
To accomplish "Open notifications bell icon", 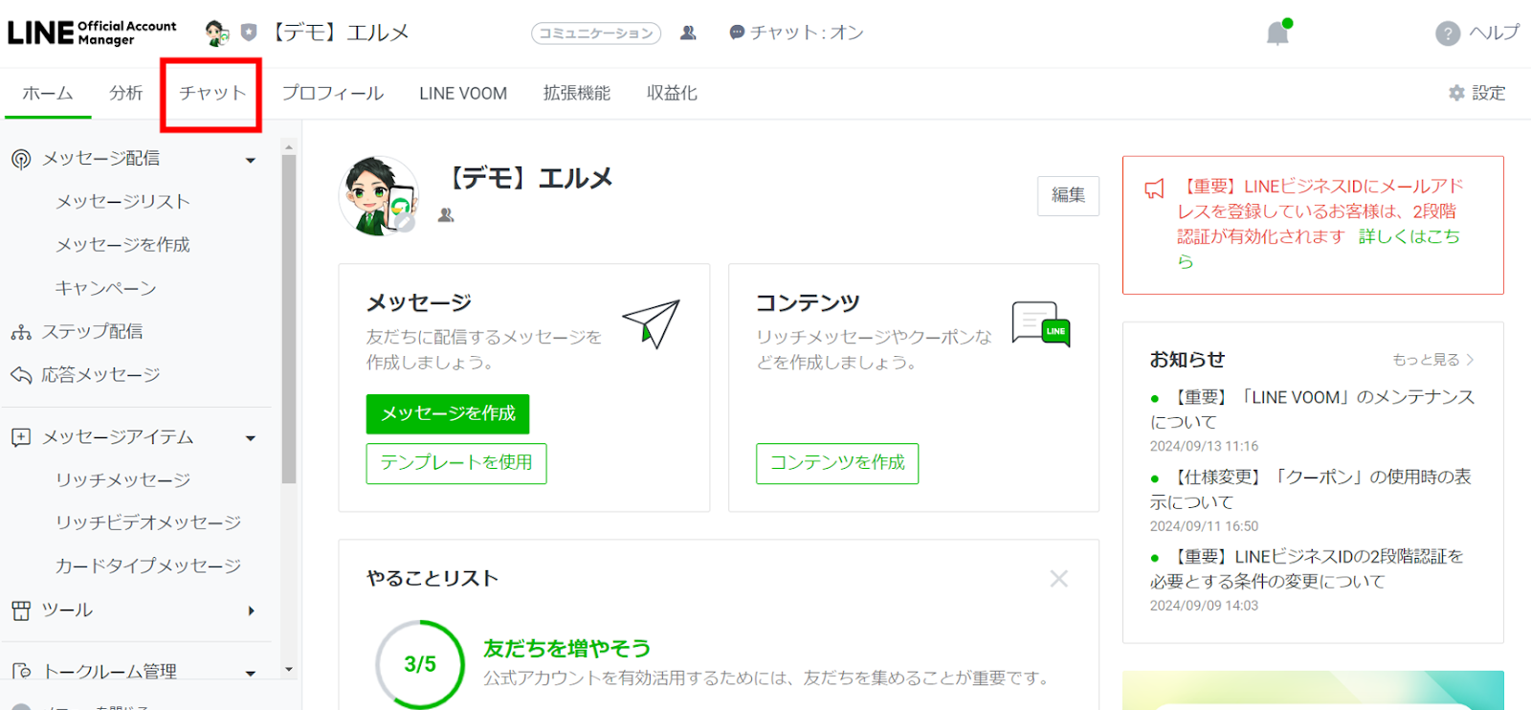I will coord(1278,33).
